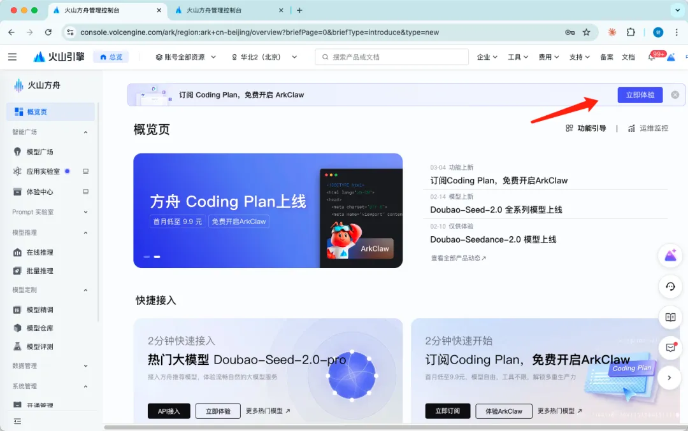
Task: Open the 华北2（北京）region dropdown
Action: pyautogui.click(x=264, y=57)
